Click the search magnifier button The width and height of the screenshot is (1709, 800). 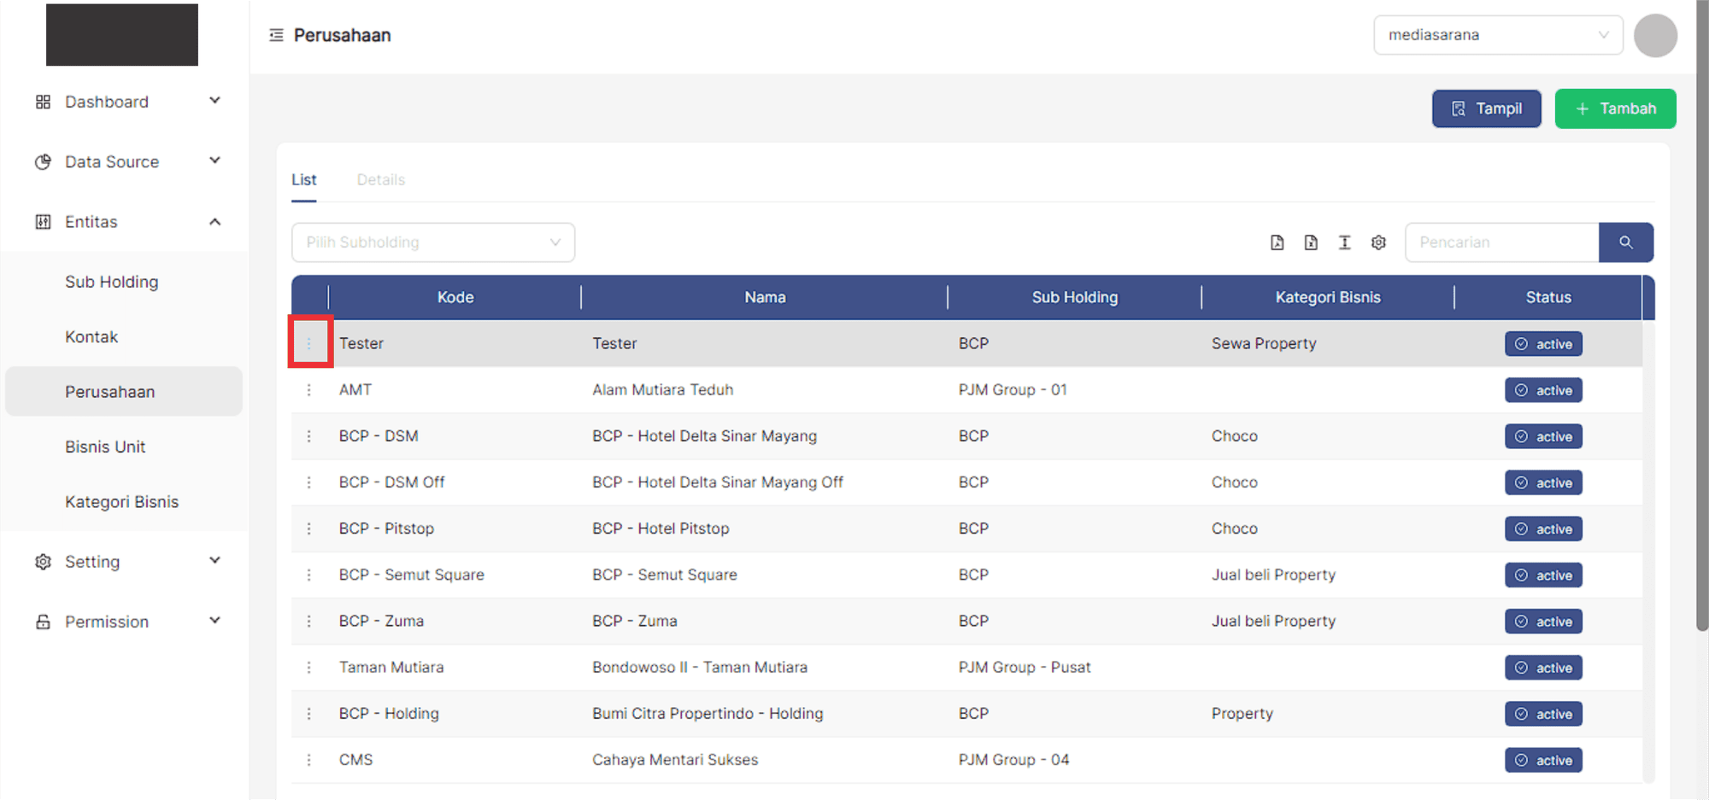click(1625, 242)
